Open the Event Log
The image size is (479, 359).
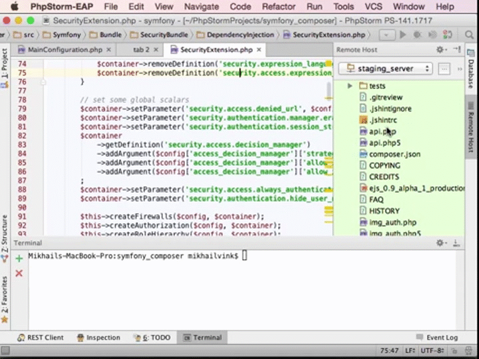tap(436, 338)
